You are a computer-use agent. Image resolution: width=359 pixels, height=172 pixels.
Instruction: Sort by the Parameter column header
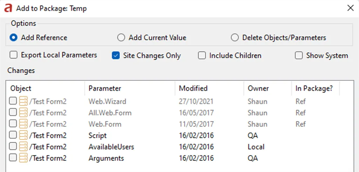(x=104, y=88)
